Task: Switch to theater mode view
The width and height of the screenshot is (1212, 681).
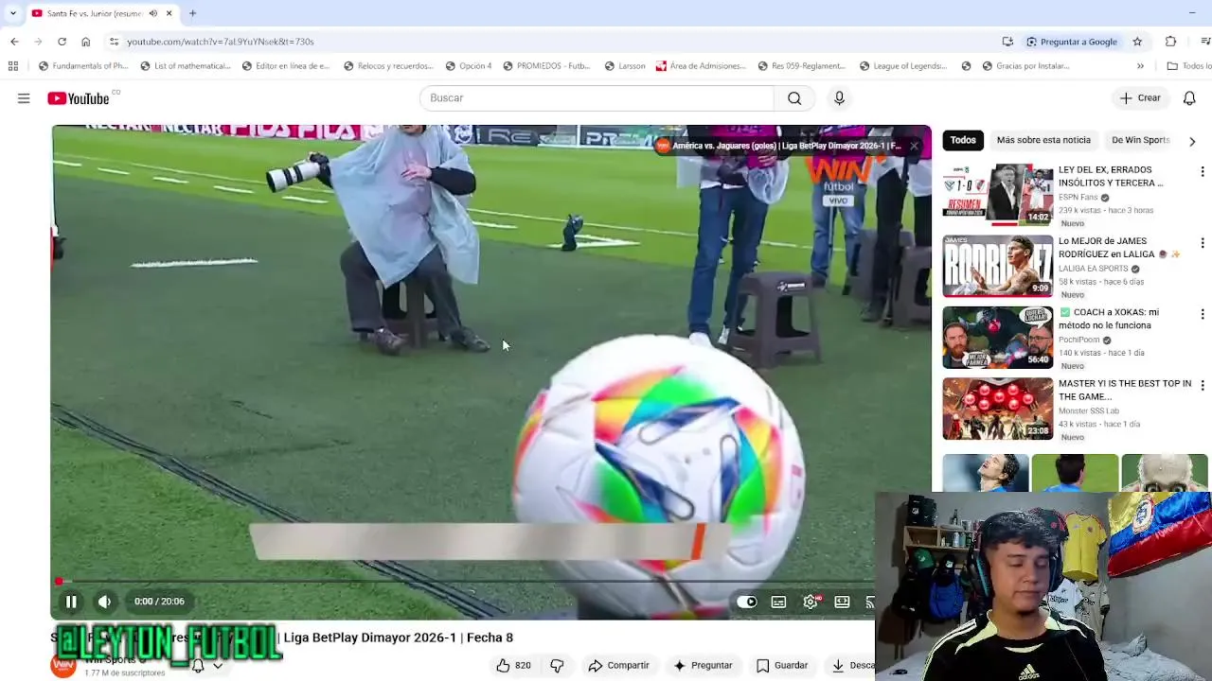Action: point(842,602)
